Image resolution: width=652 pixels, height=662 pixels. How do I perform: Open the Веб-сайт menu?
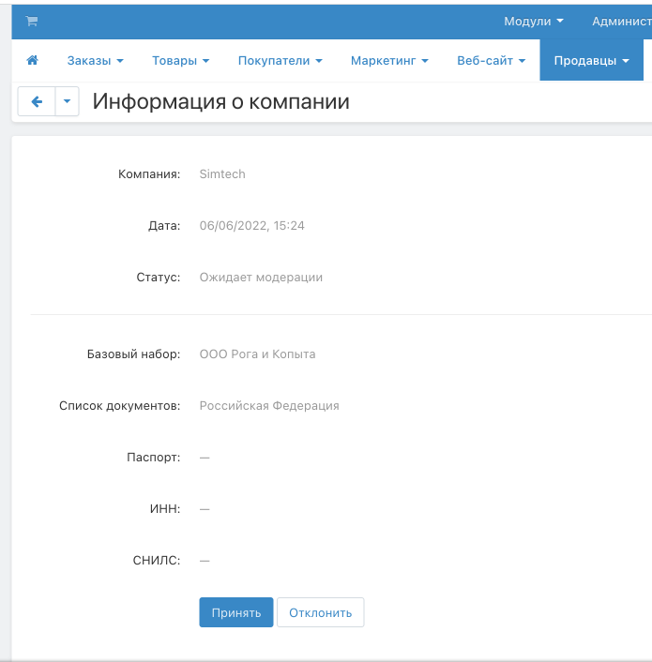point(491,61)
